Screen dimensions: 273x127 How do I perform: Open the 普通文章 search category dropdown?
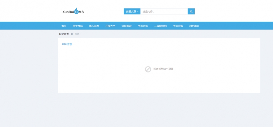(x=132, y=11)
